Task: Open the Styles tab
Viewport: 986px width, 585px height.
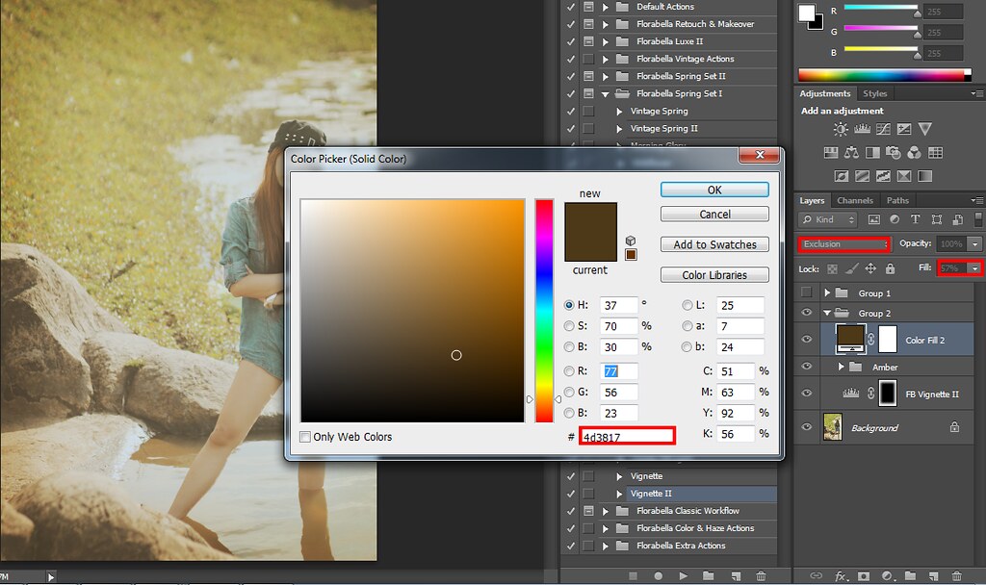Action: click(x=874, y=93)
